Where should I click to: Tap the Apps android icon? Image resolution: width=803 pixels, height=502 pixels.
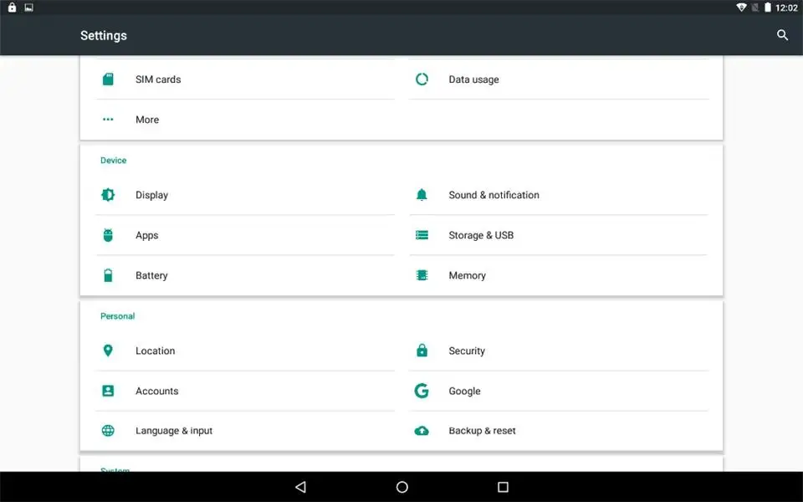tap(108, 235)
